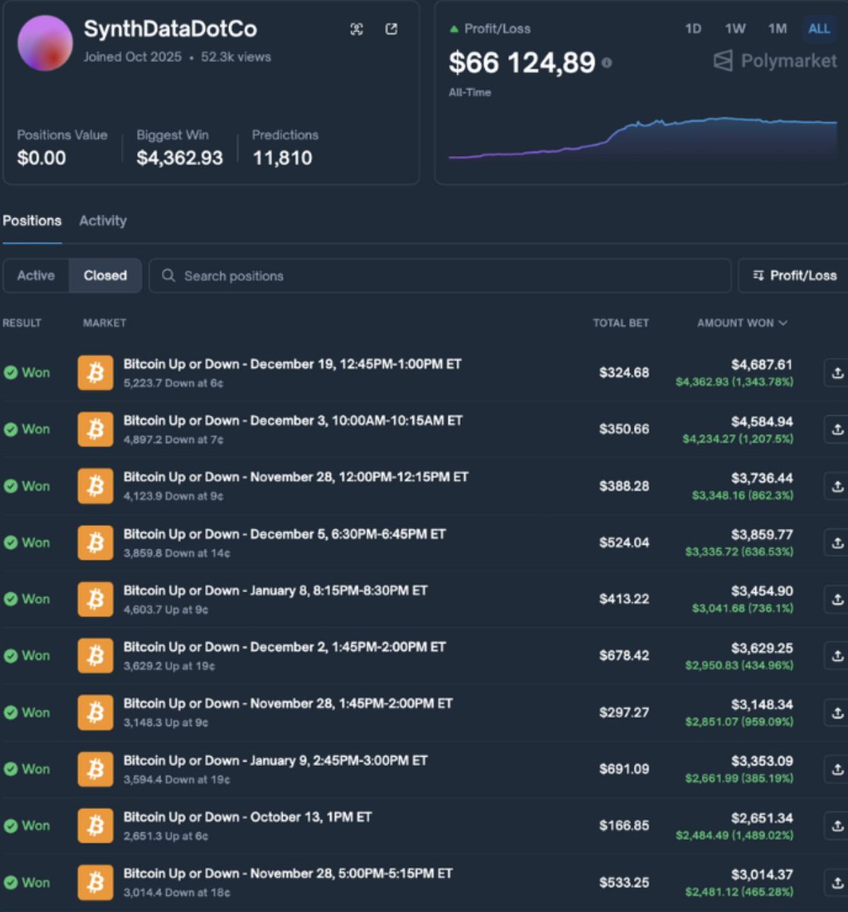Select the ALL timeframe button
This screenshot has height=912, width=848.
click(x=819, y=29)
